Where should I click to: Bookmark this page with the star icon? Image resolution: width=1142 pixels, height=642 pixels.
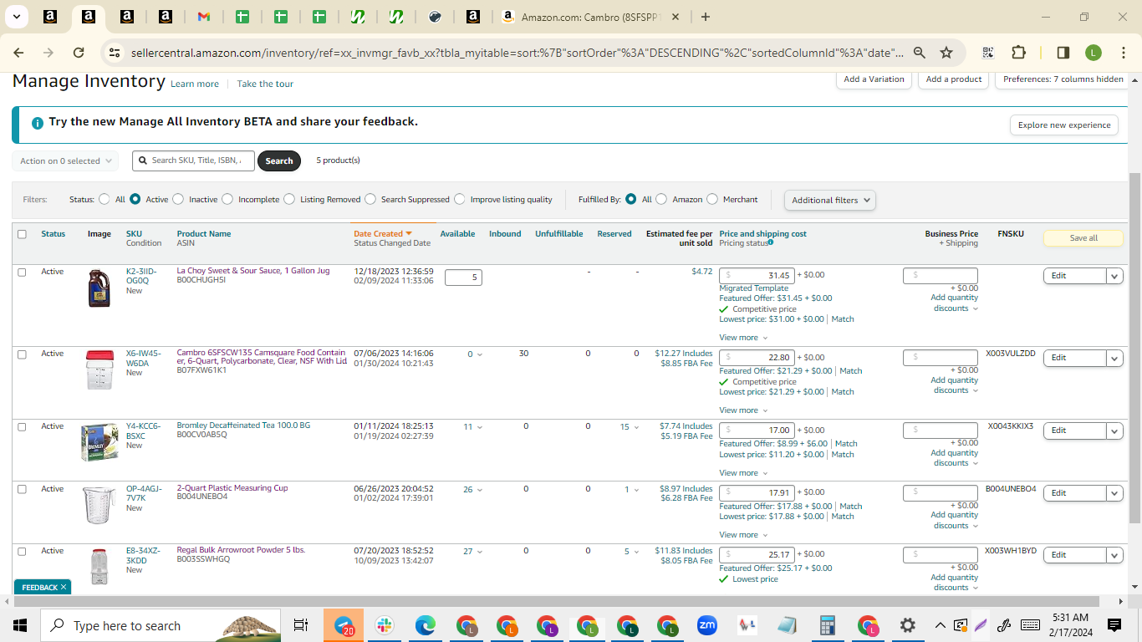click(x=946, y=53)
